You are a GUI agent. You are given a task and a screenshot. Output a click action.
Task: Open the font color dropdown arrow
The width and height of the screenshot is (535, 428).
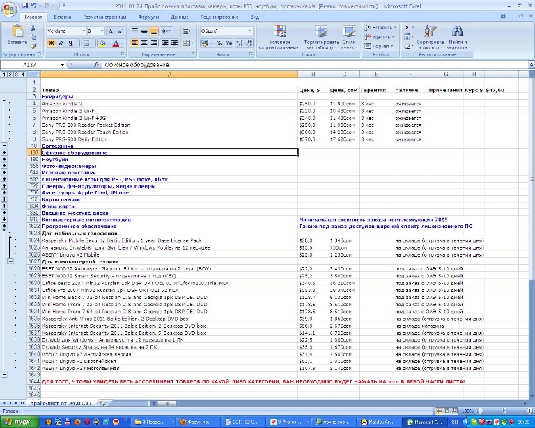click(122, 43)
